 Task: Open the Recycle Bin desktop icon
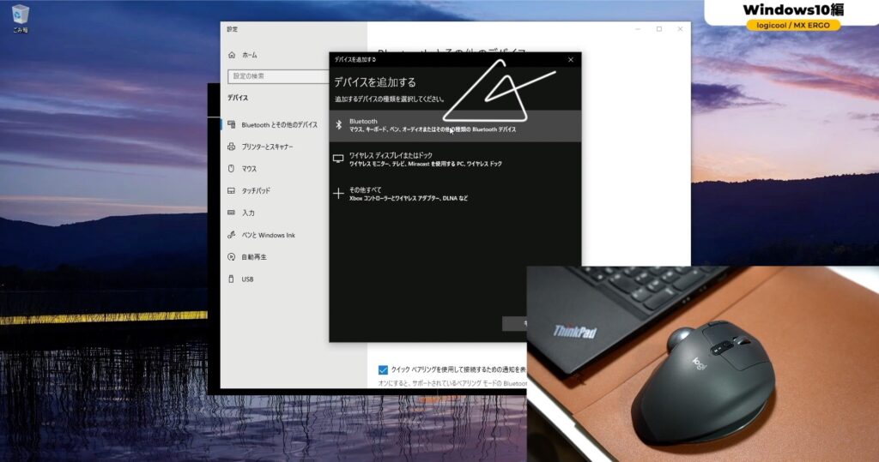tap(20, 18)
